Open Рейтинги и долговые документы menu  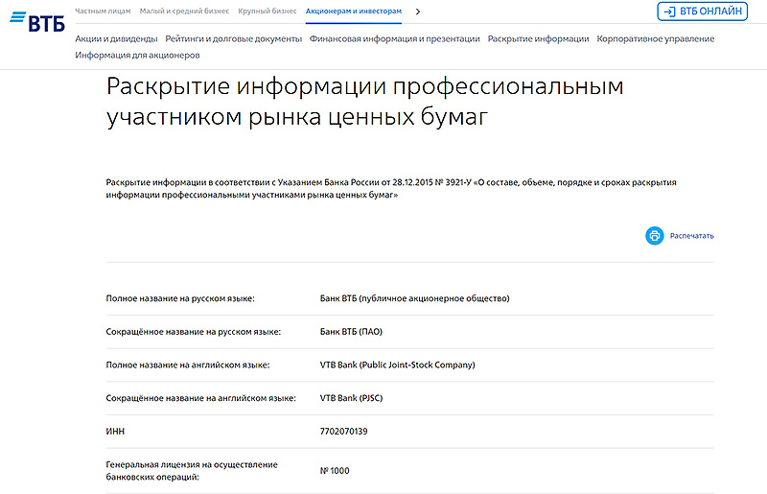tap(233, 39)
